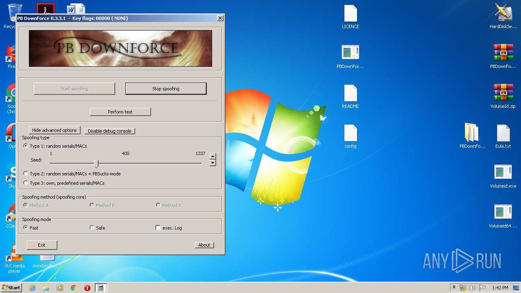
Task: Exit PB DownForce
Action: [x=42, y=245]
